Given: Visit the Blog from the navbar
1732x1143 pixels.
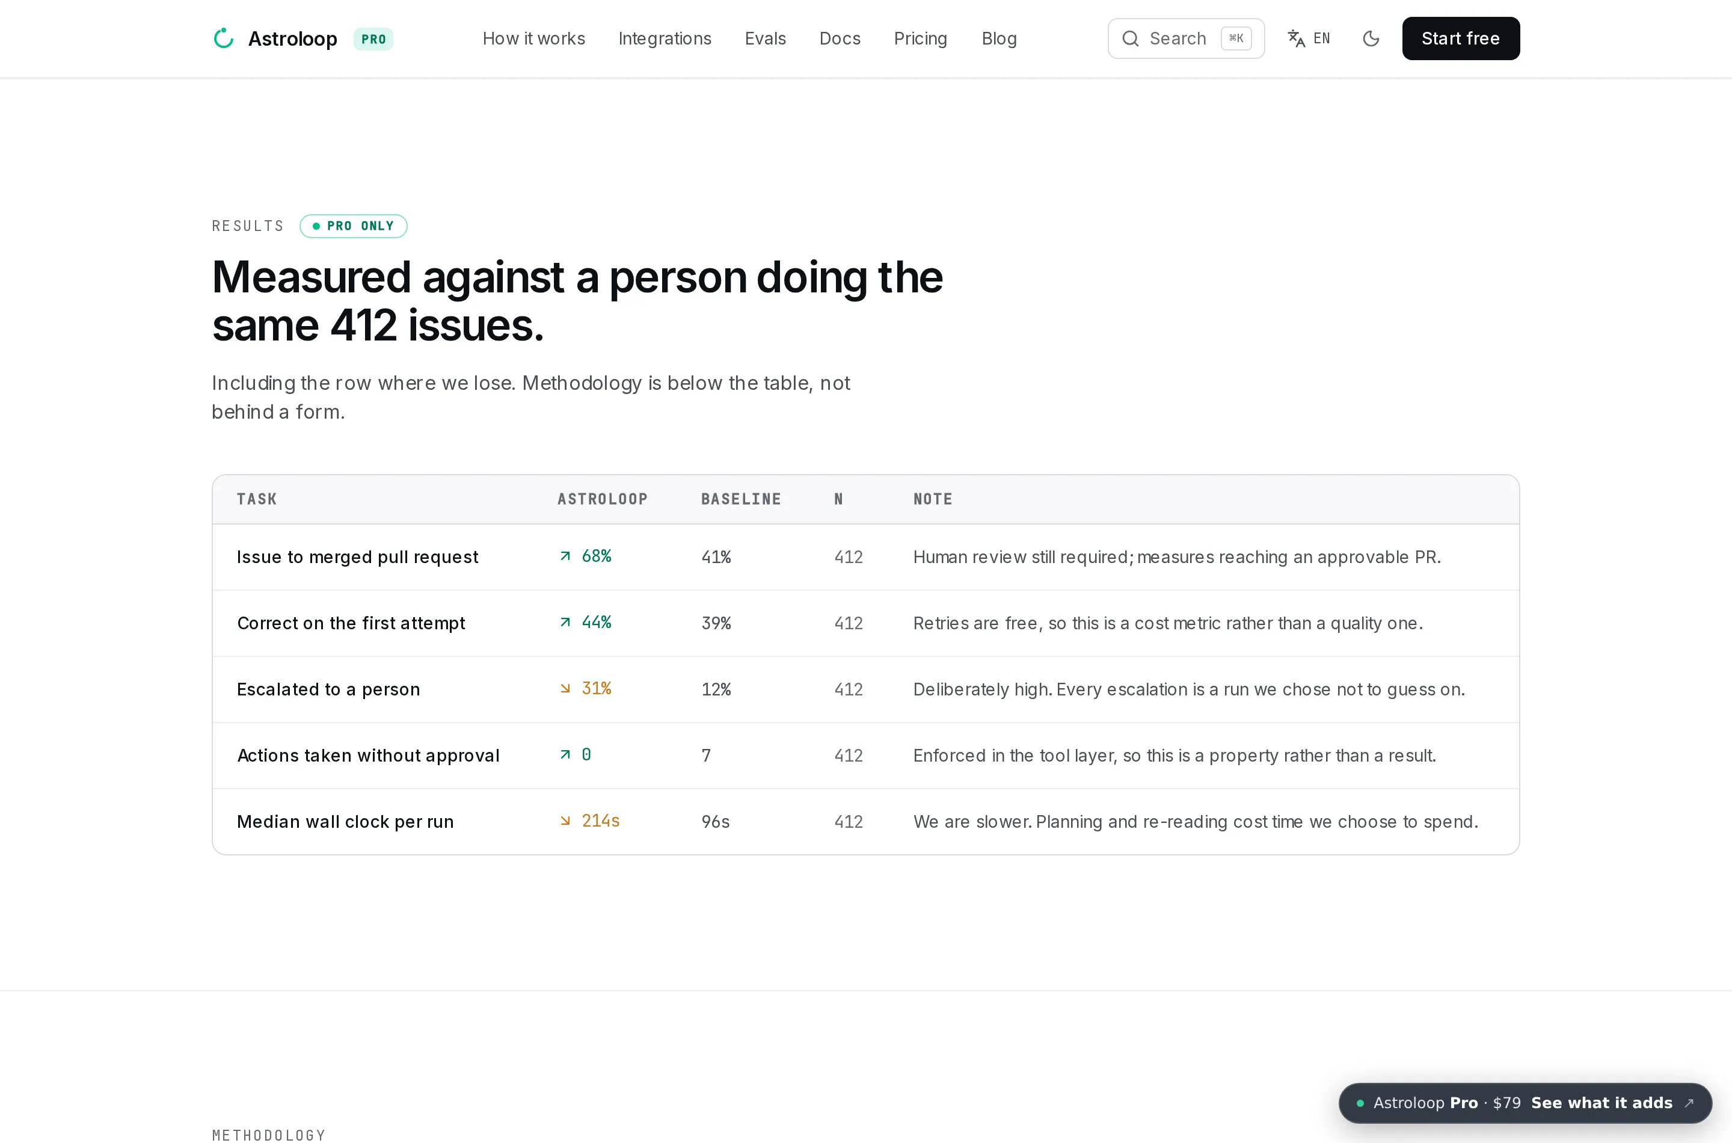Looking at the screenshot, I should click(999, 39).
